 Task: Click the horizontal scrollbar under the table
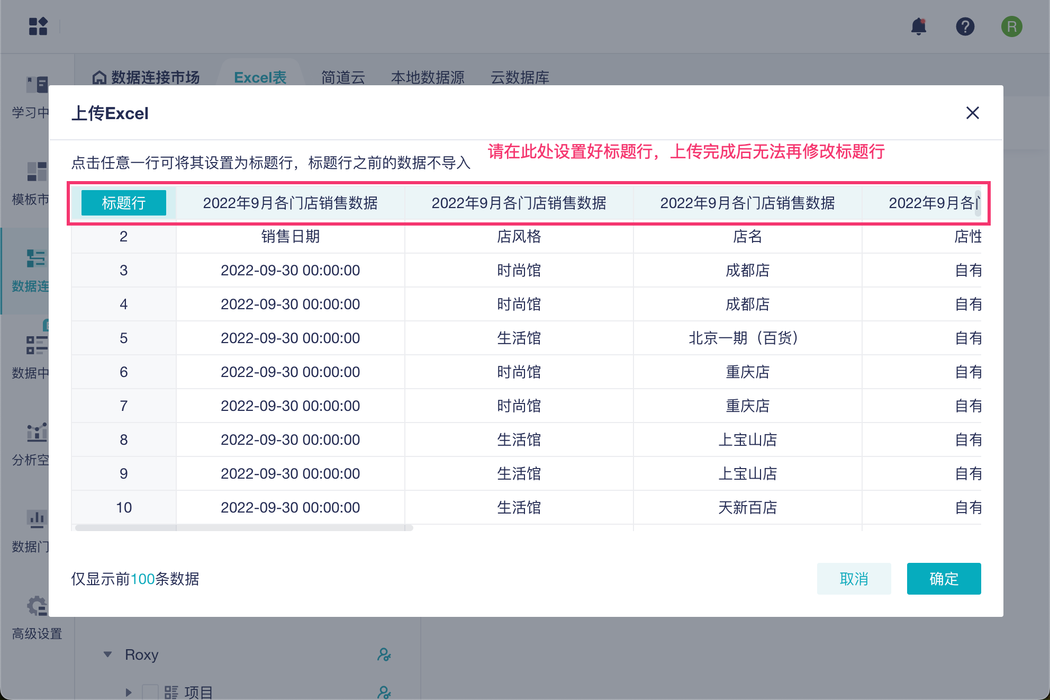pos(243,527)
